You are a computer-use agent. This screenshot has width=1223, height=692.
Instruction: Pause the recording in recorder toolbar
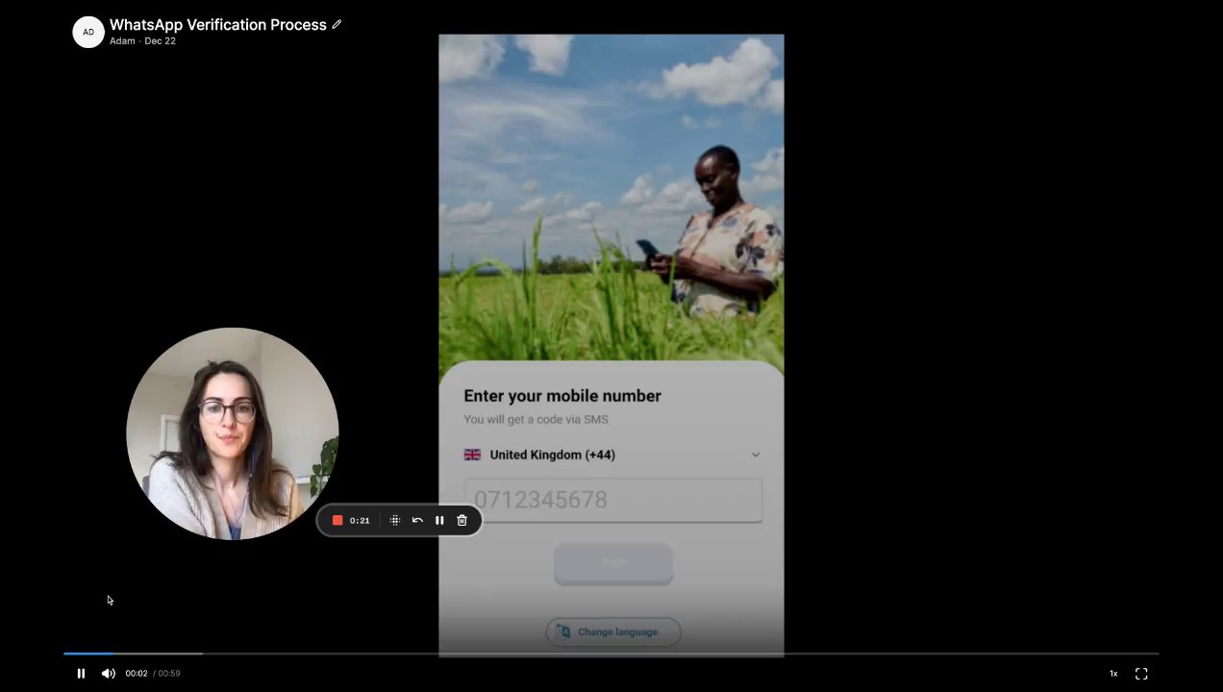coord(439,520)
